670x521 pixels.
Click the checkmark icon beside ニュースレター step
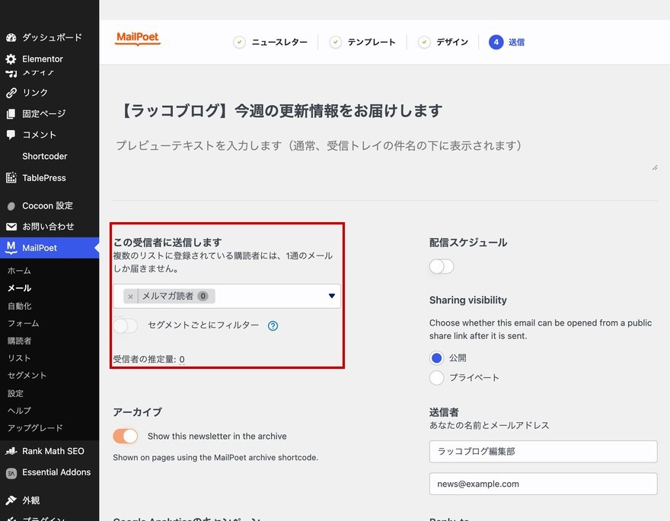point(239,43)
